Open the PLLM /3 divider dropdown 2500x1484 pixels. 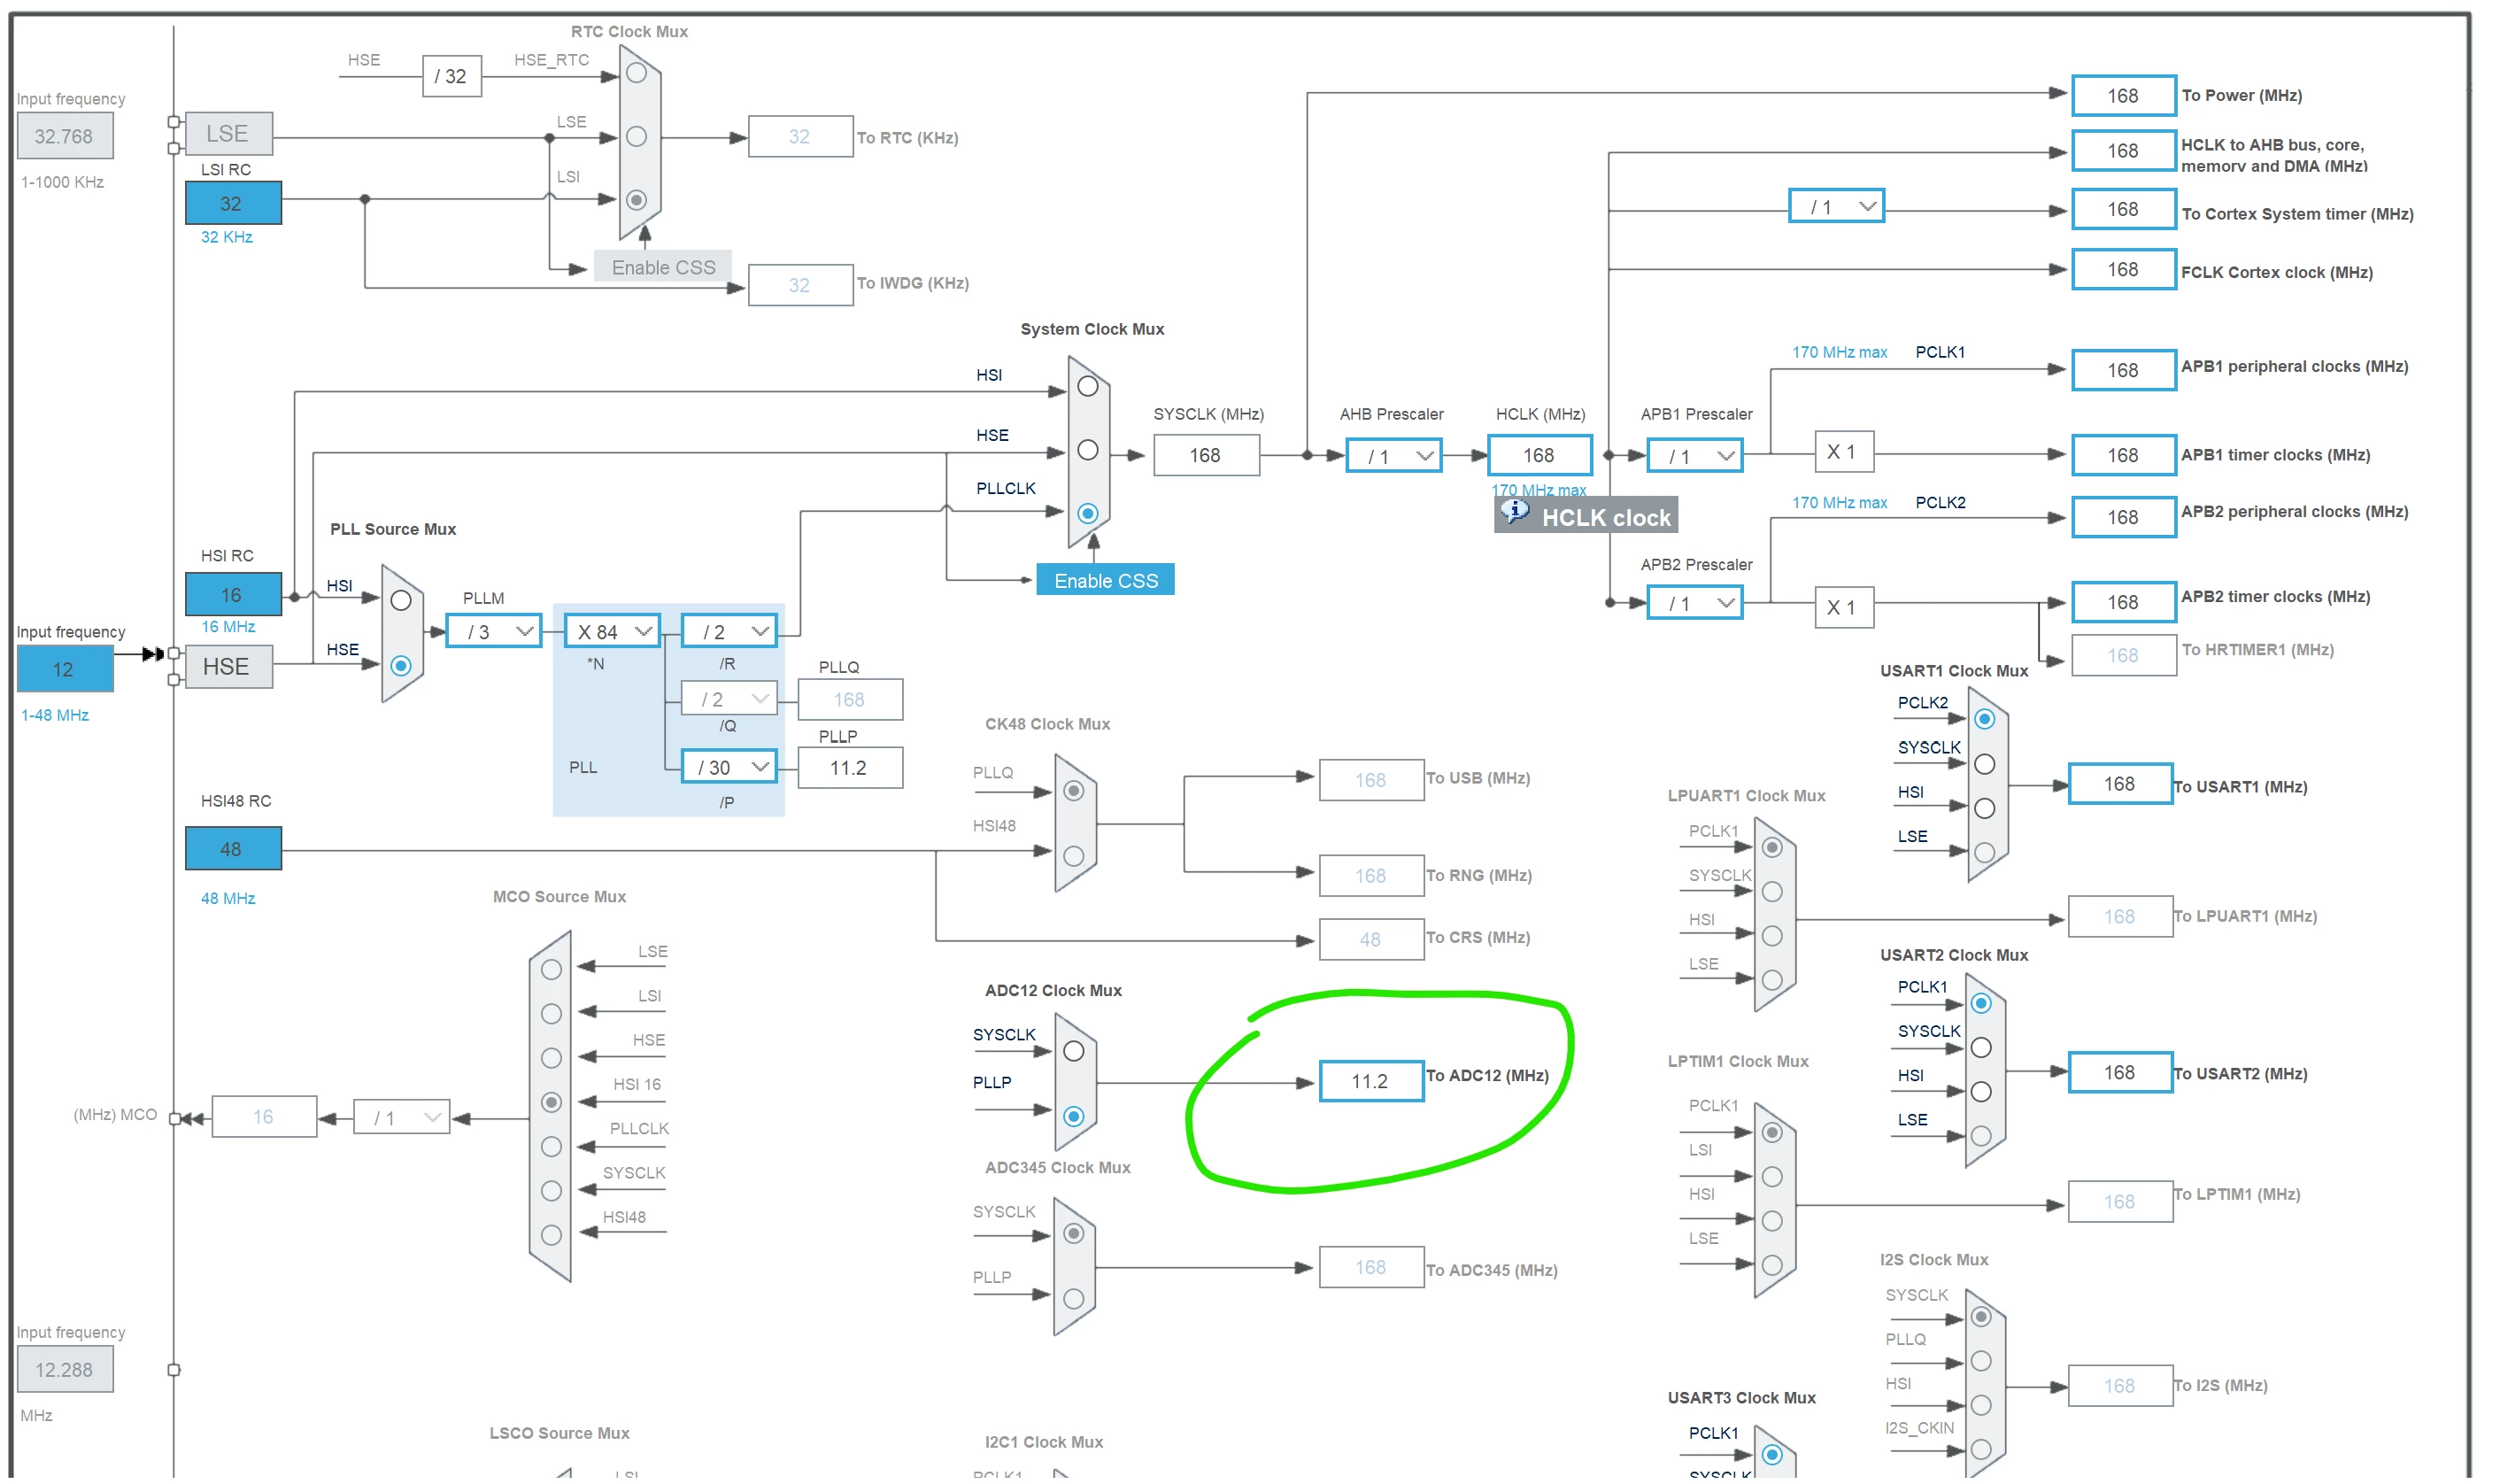[494, 632]
